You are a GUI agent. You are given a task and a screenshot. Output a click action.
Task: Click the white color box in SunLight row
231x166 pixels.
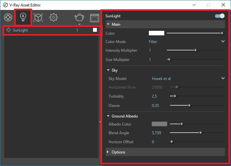(95, 30)
